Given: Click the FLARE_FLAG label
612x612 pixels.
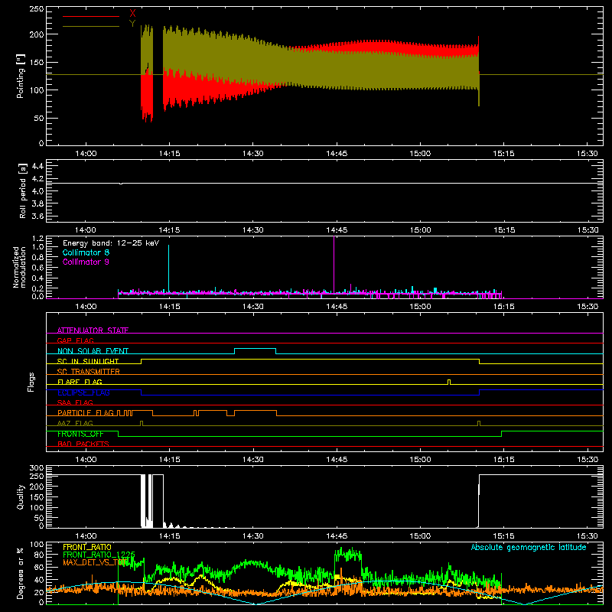Looking at the screenshot, I should click(x=80, y=382).
